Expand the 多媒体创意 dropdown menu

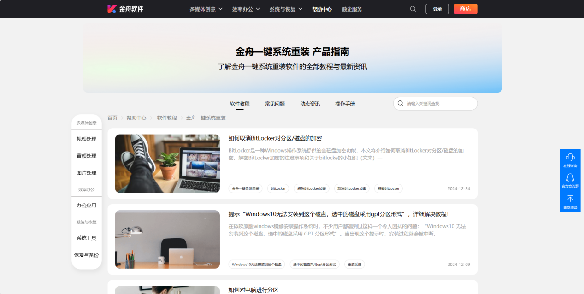(206, 9)
